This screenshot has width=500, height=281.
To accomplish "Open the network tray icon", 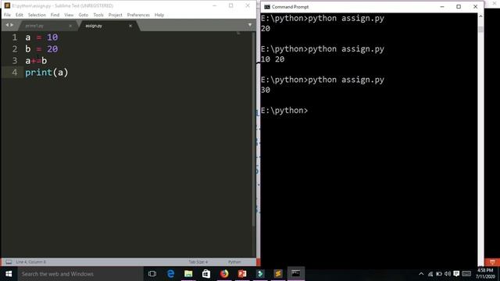I will 430,274.
